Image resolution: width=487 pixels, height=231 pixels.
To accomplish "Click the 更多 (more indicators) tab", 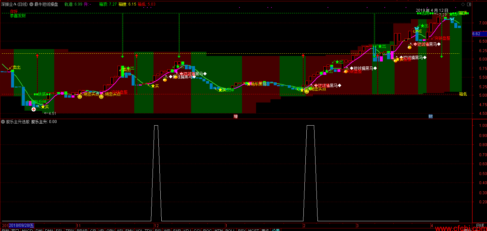I will 265,229.
